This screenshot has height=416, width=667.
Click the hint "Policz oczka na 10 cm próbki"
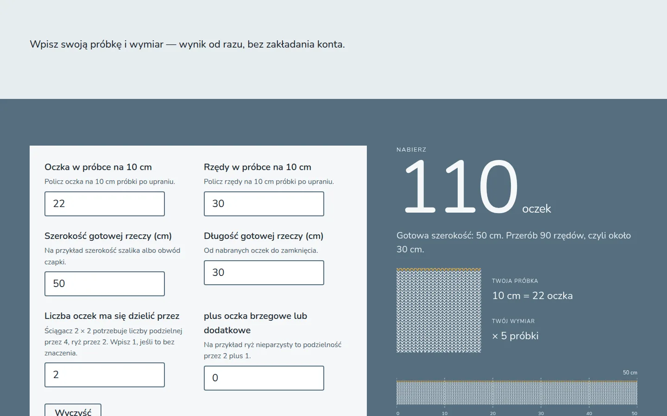[110, 182]
